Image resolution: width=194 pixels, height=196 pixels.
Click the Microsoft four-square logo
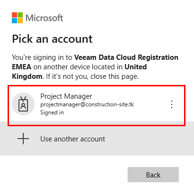(x=17, y=18)
